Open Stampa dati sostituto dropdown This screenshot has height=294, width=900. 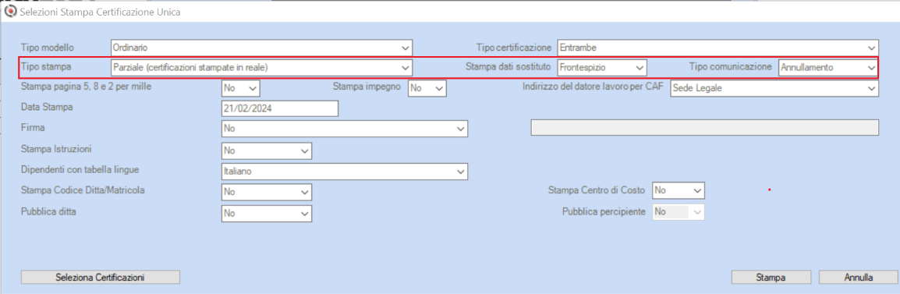602,67
